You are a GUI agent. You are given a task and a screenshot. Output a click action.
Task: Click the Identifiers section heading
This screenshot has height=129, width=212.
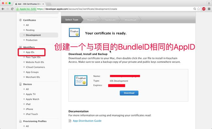pos(29,47)
